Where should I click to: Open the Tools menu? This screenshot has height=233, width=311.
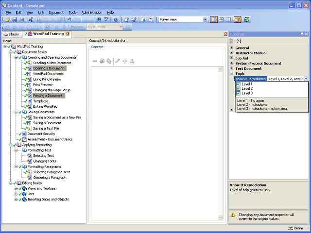coord(72,13)
